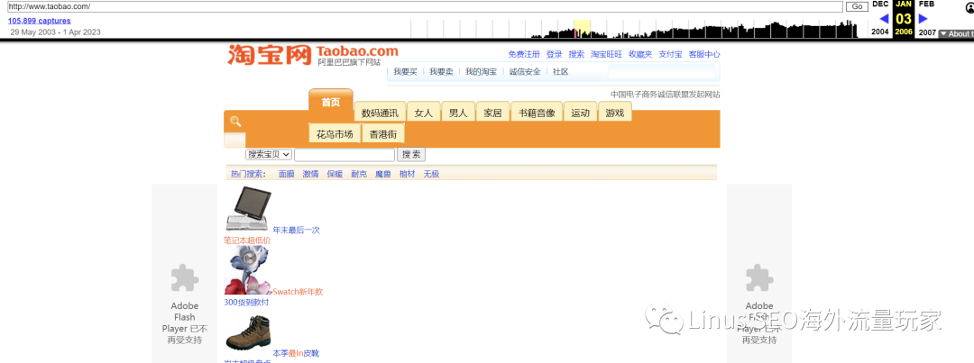Go to the previous capture with the blue left arrow

(x=884, y=19)
